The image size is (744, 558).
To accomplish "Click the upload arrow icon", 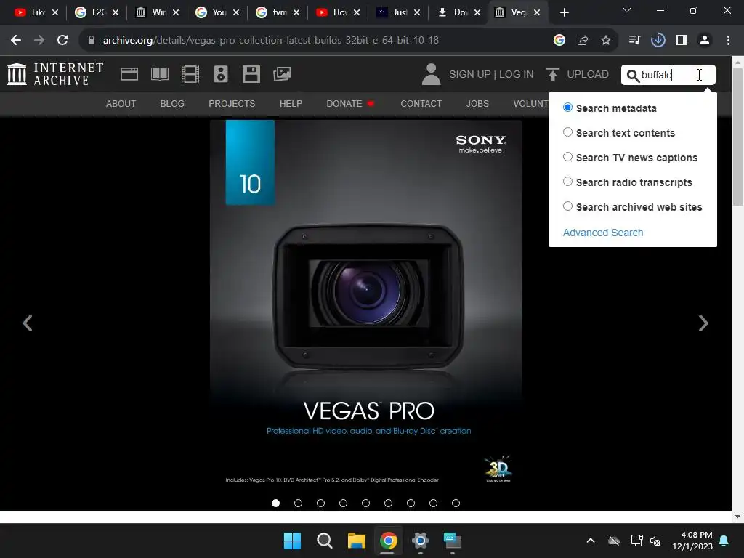I will click(552, 74).
